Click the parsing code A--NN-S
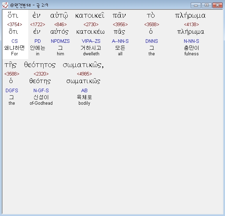This screenshot has width=225, height=216. pos(120,41)
